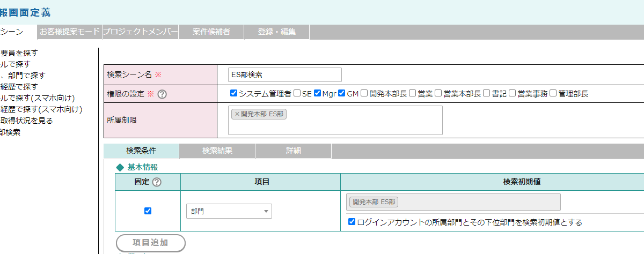Open the 詳細 tab
This screenshot has height=254, width=644.
click(293, 151)
